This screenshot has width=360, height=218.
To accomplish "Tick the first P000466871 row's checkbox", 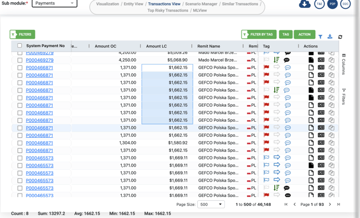I will [20, 68].
